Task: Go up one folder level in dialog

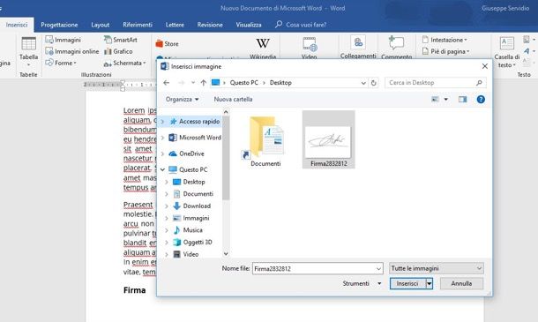Action: pos(203,83)
